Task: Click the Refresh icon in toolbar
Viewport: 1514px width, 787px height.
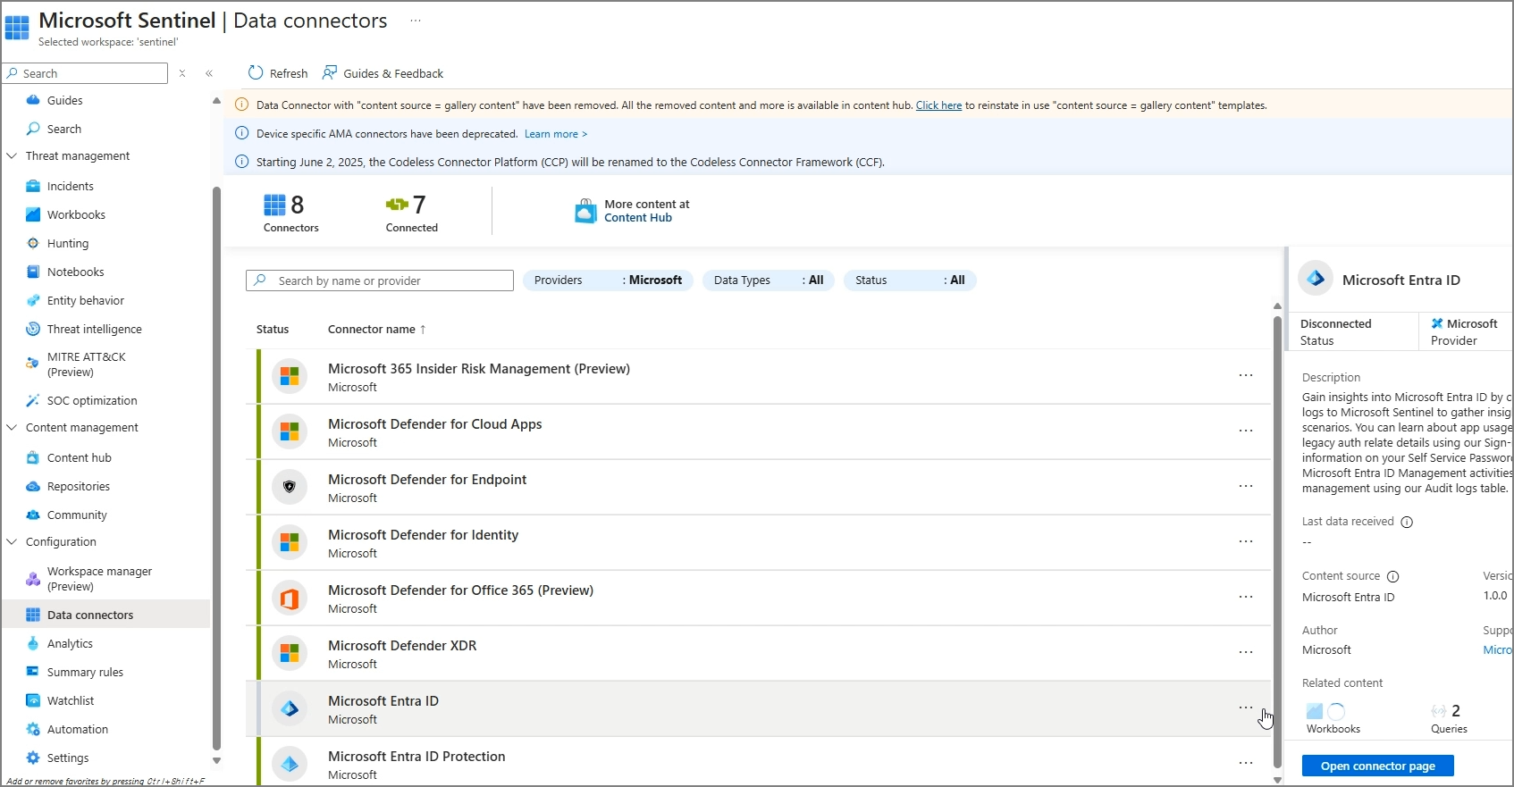Action: click(256, 73)
